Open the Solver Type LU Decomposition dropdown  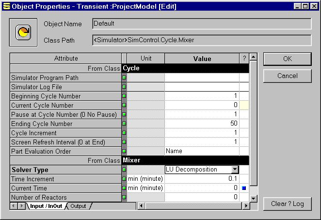click(x=235, y=170)
